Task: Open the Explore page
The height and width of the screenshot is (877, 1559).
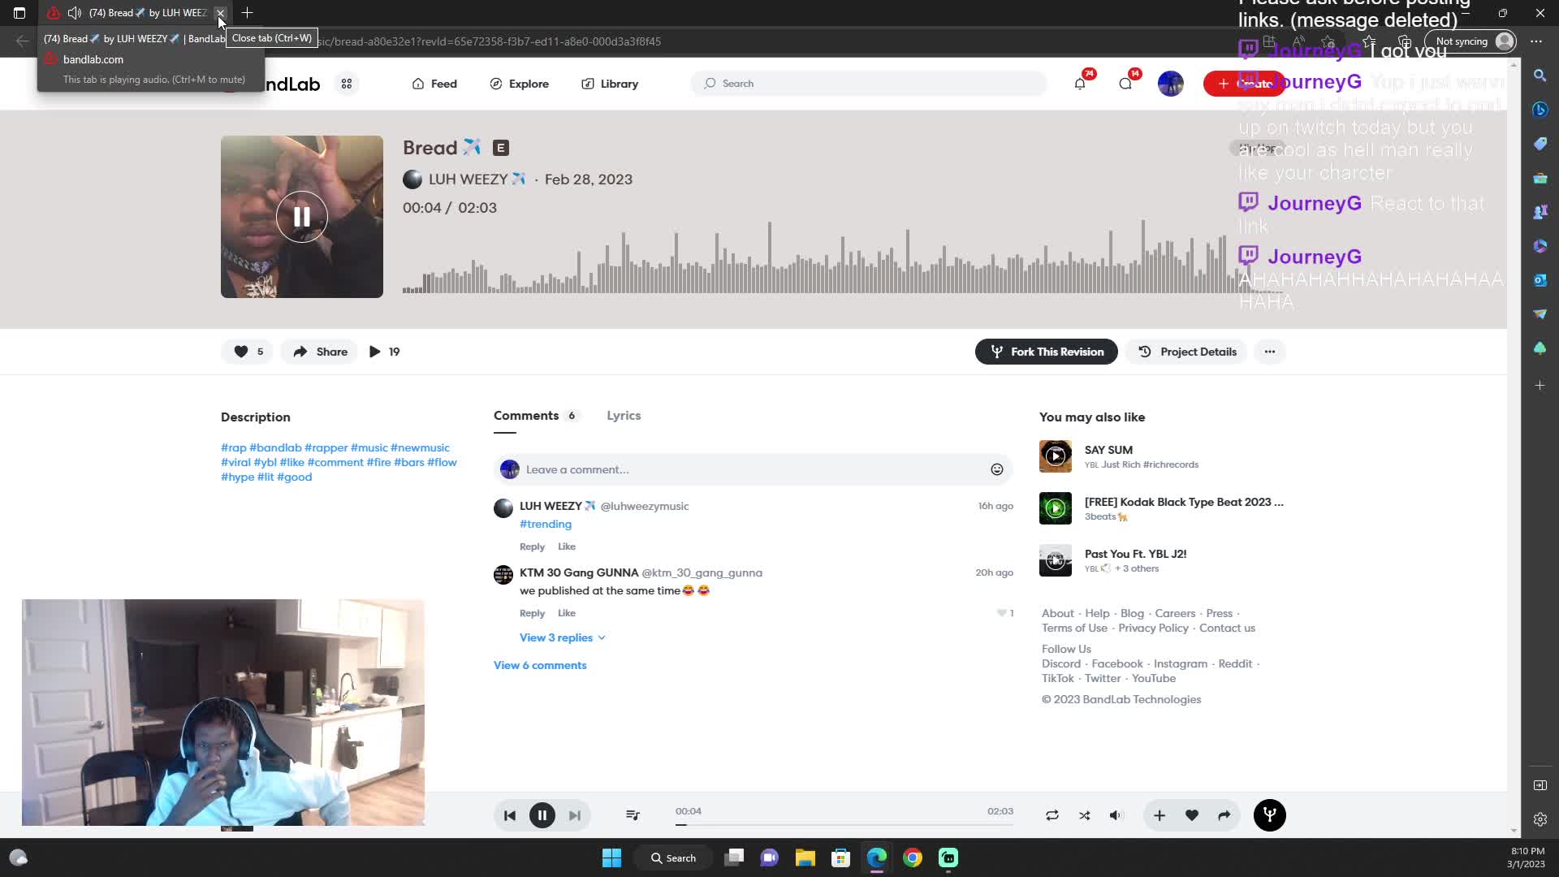Action: (x=520, y=84)
